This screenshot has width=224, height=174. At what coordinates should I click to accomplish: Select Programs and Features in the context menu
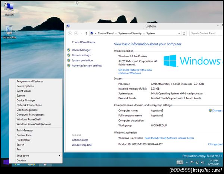[x=36, y=81]
